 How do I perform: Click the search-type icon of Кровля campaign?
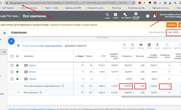(x=26, y=72)
